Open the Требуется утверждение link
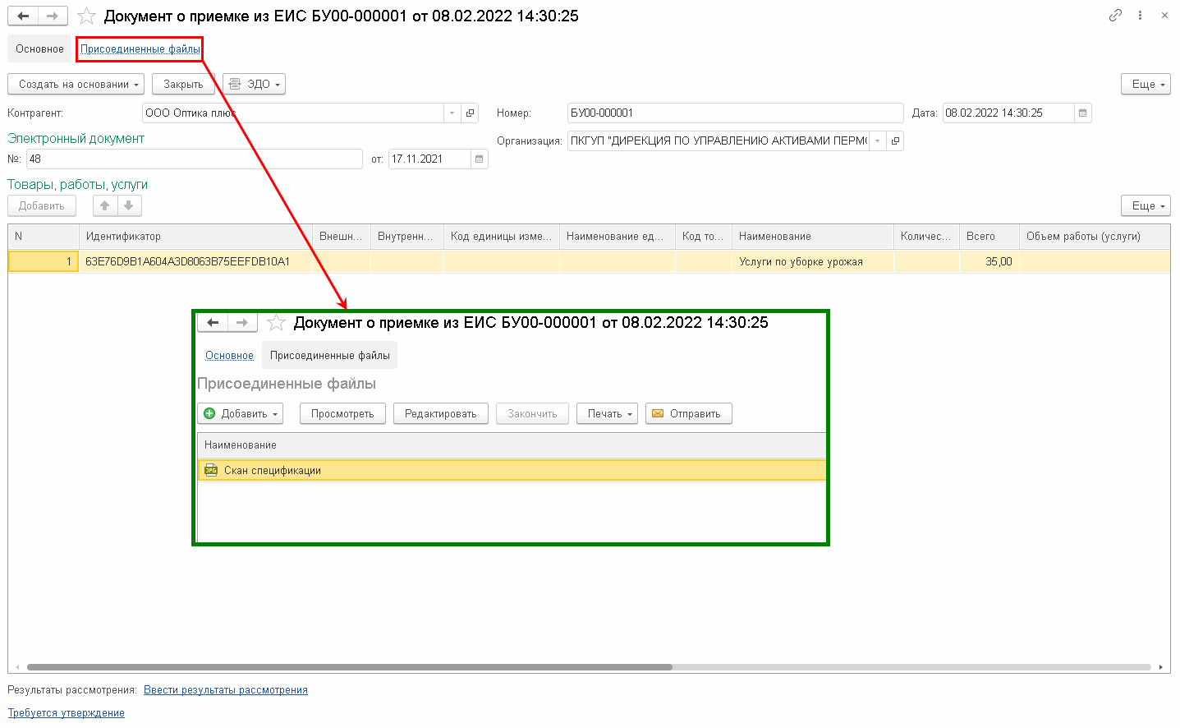Image resolution: width=1180 pixels, height=728 pixels. click(67, 713)
